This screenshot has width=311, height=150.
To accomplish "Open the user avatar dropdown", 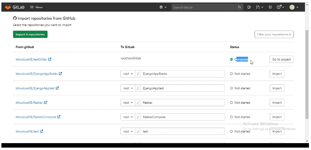I will (x=294, y=7).
